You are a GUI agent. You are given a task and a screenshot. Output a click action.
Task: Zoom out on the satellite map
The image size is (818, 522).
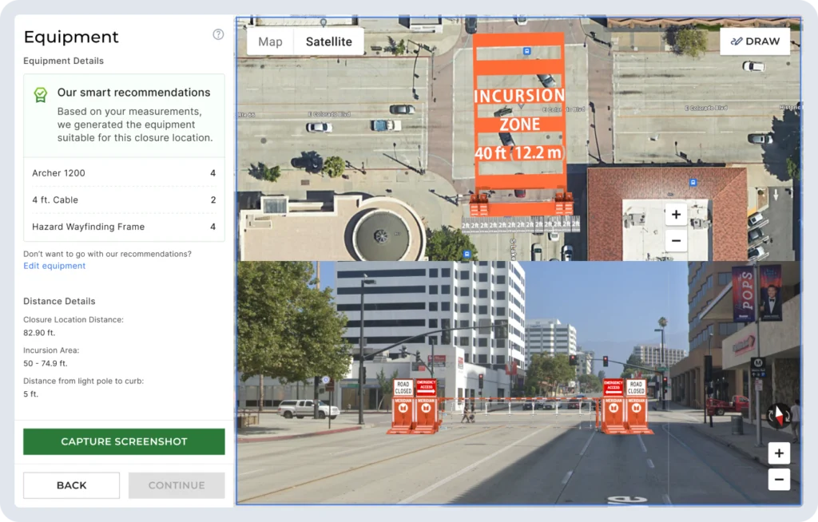pyautogui.click(x=676, y=240)
